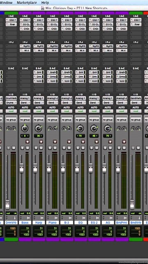Record-enable the EG 2 track
The height and width of the screenshot is (264, 148).
click(x=97, y=141)
